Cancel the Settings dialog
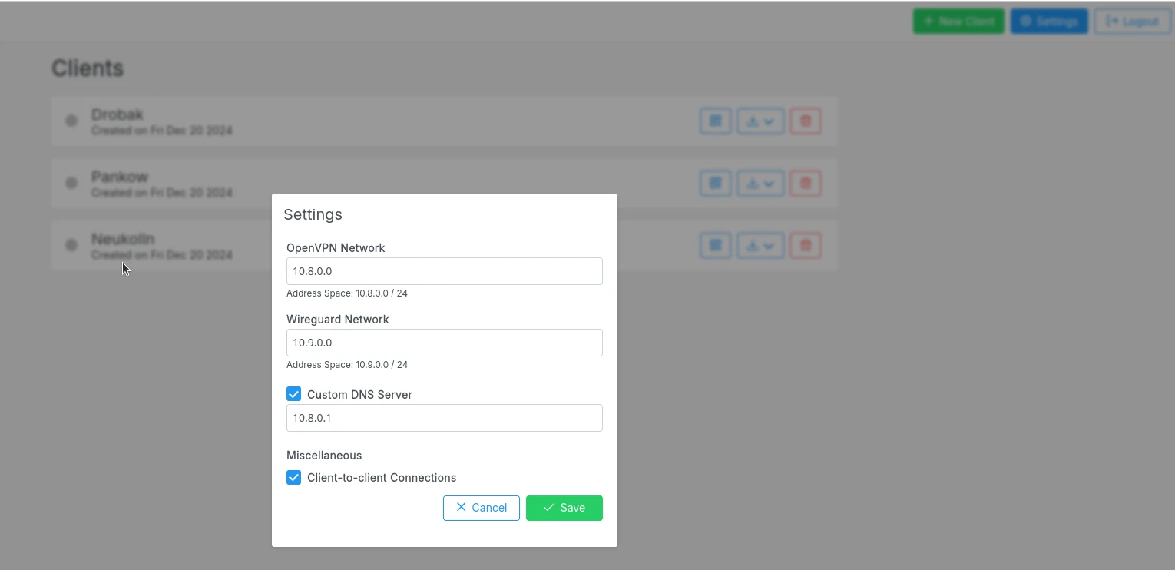 pos(482,508)
